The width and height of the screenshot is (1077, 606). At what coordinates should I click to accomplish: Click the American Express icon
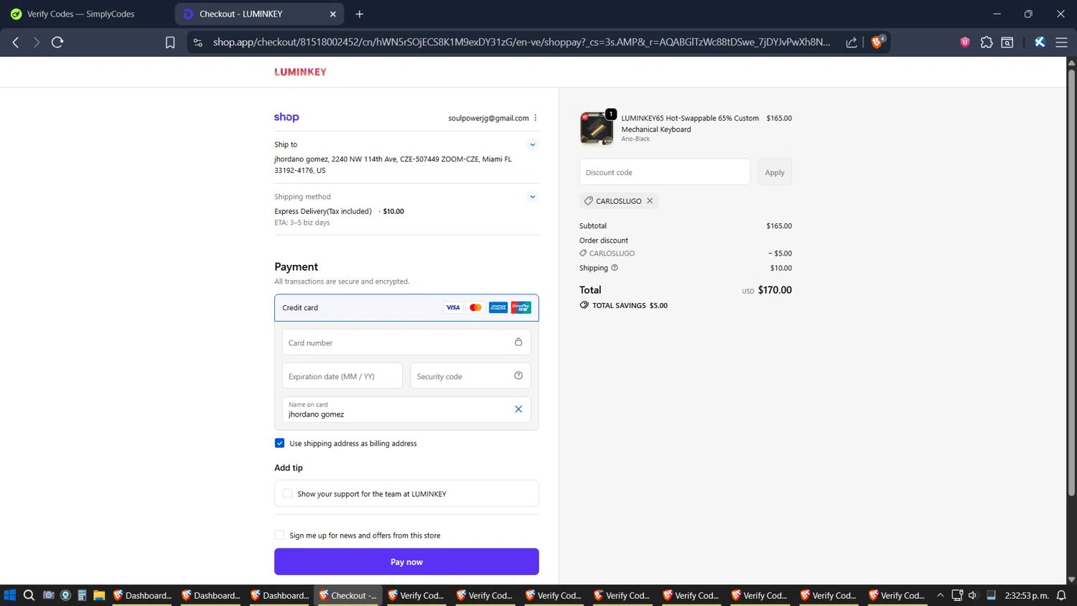tap(498, 307)
